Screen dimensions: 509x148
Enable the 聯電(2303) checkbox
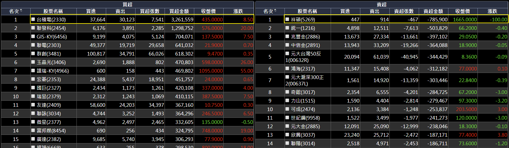33,45
